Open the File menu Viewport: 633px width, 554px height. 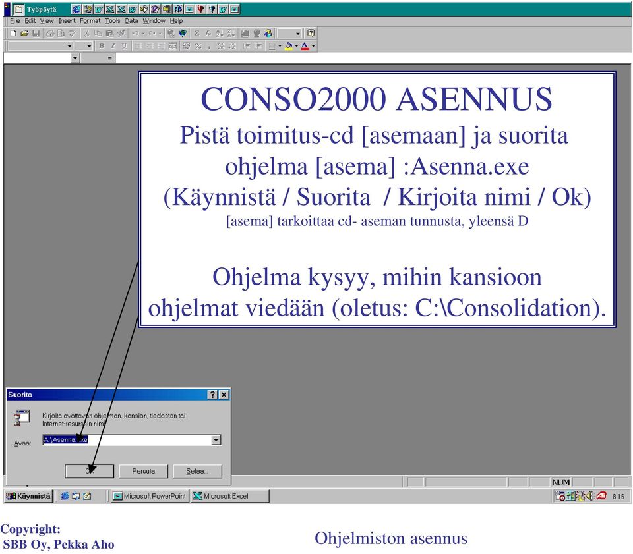pos(15,21)
